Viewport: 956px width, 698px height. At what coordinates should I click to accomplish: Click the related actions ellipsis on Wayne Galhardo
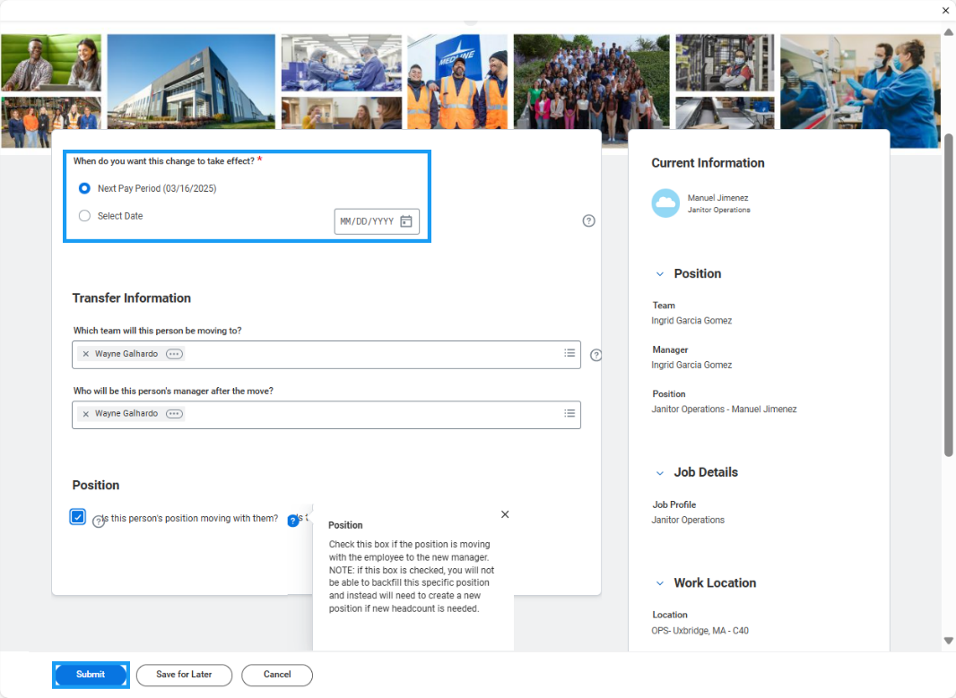tap(173, 354)
